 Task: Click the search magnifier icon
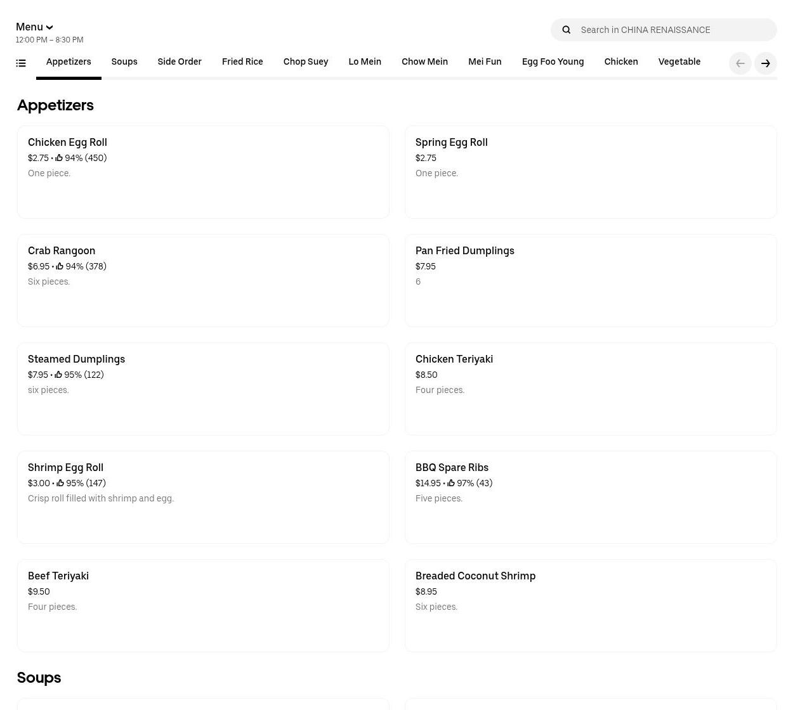coord(567,30)
